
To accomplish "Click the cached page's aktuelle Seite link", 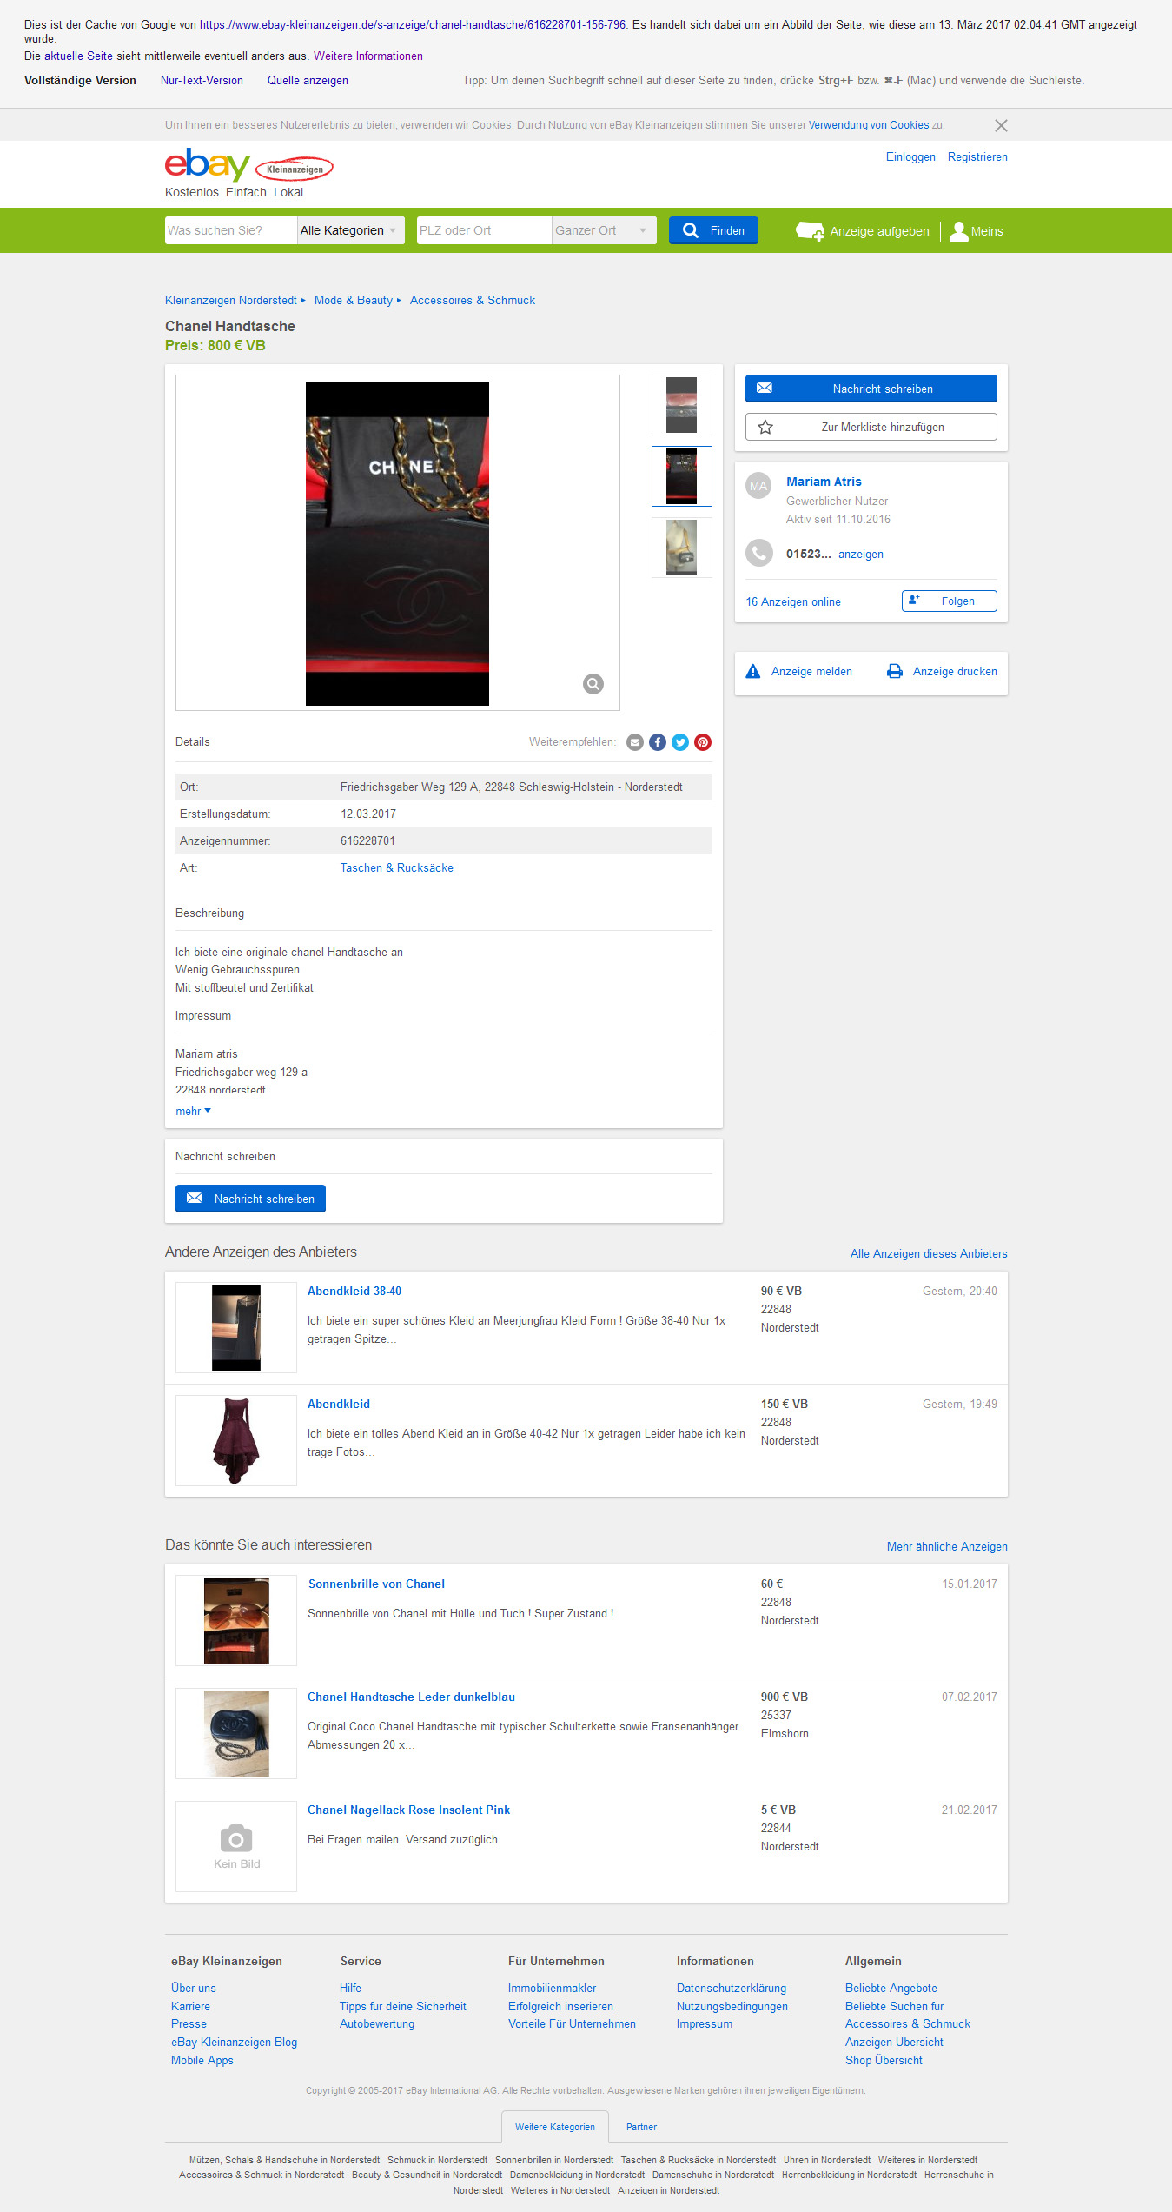I will coord(78,56).
